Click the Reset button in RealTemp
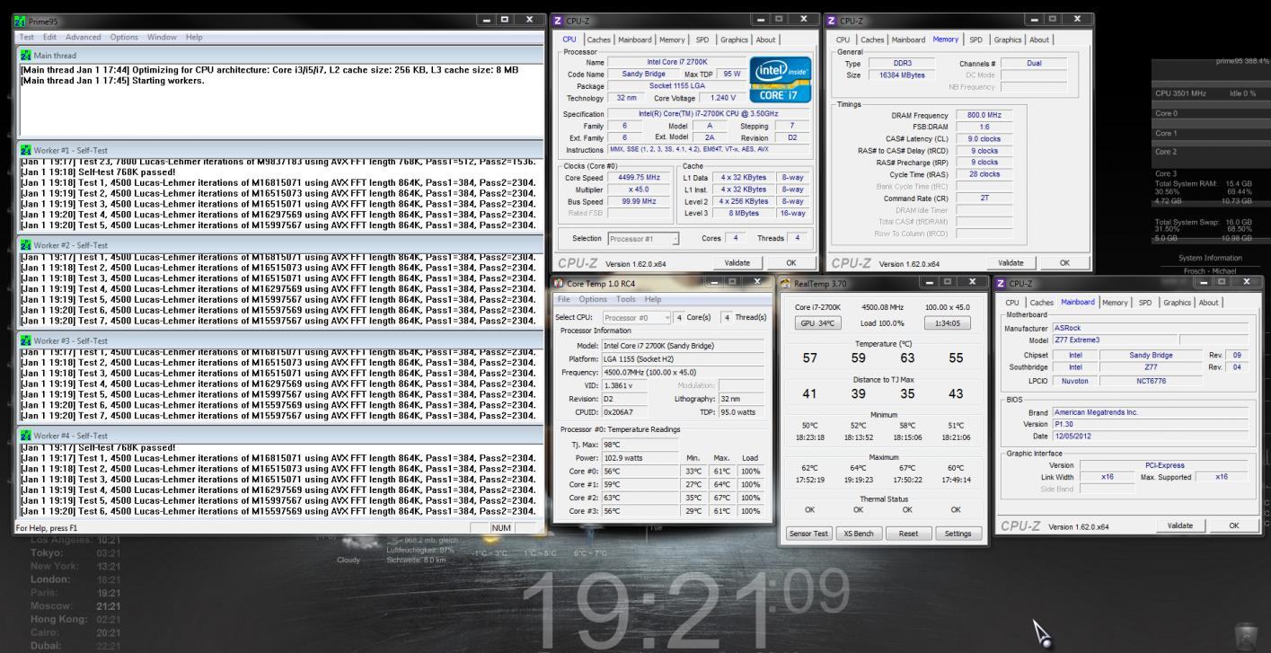The width and height of the screenshot is (1271, 653). point(908,534)
